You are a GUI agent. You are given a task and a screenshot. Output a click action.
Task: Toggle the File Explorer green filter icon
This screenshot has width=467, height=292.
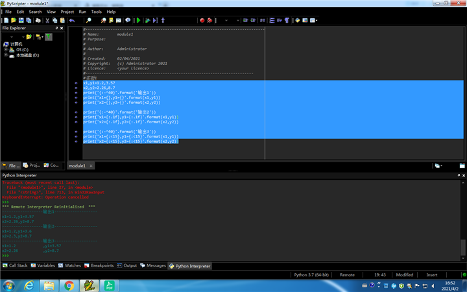click(x=49, y=36)
